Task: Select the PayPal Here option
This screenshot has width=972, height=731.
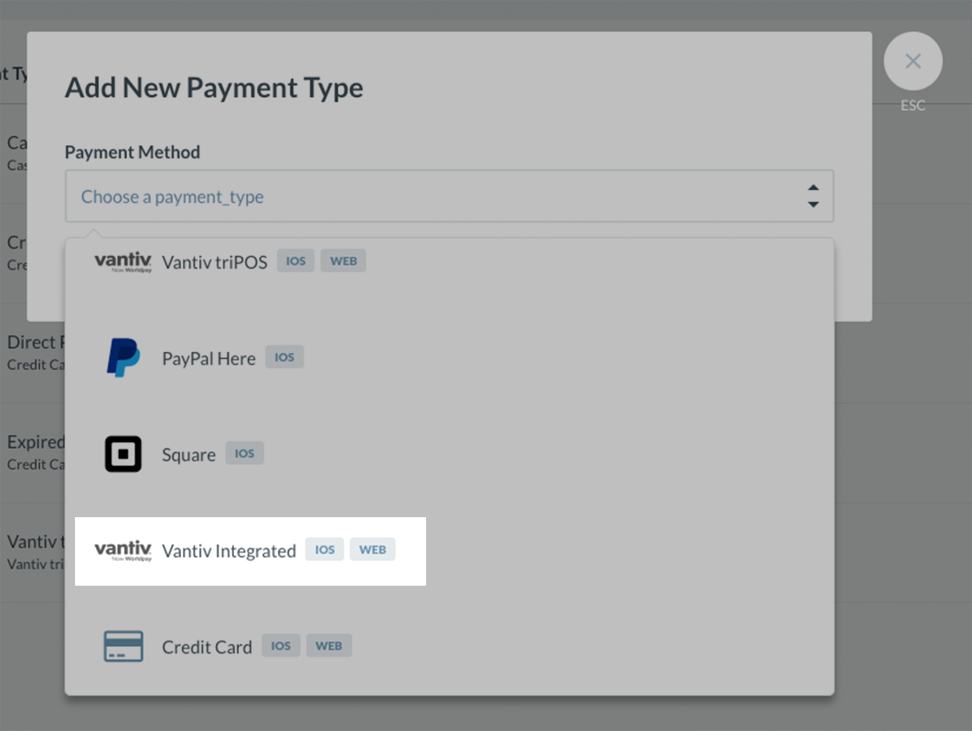Action: pyautogui.click(x=450, y=358)
